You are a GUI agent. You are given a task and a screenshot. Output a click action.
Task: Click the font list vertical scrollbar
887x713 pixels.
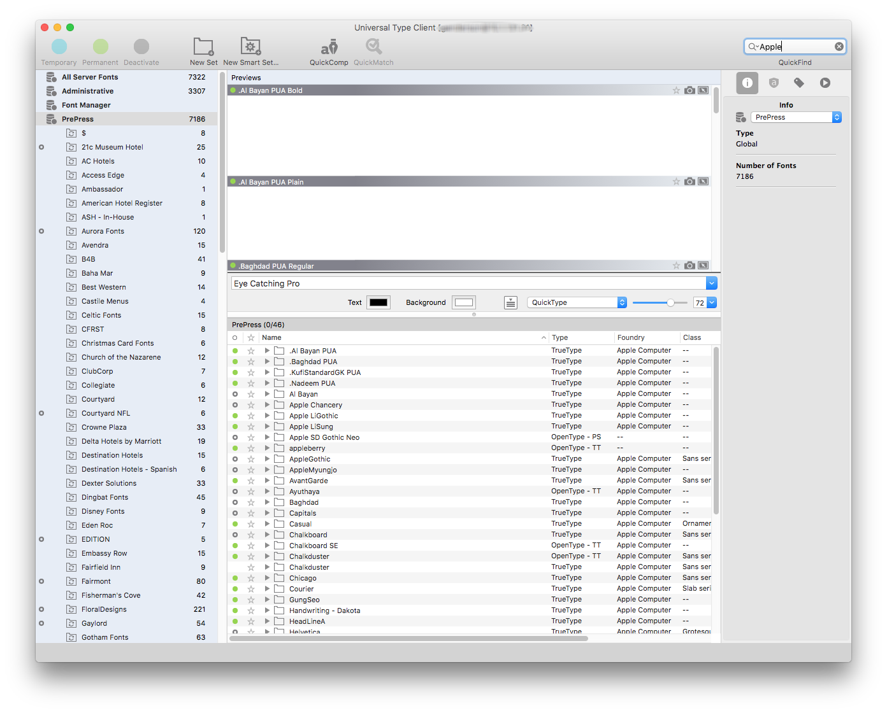pos(716,431)
